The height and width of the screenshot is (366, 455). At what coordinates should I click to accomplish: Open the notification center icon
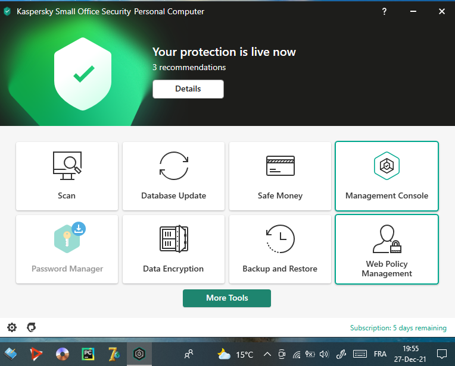pyautogui.click(x=442, y=354)
